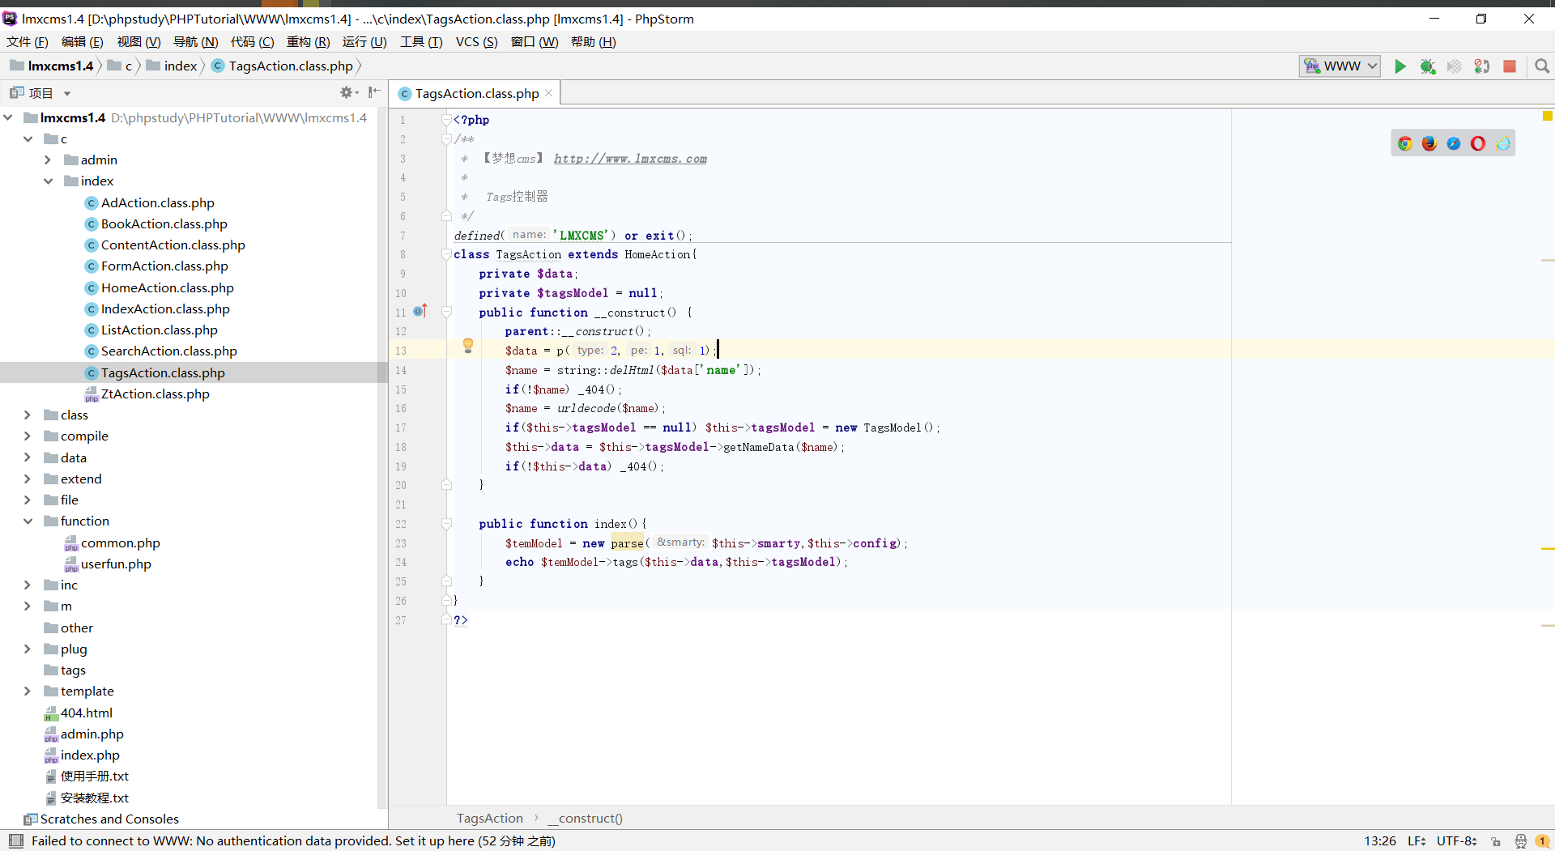
Task: Run the WWW configuration with green play icon
Action: coord(1399,66)
